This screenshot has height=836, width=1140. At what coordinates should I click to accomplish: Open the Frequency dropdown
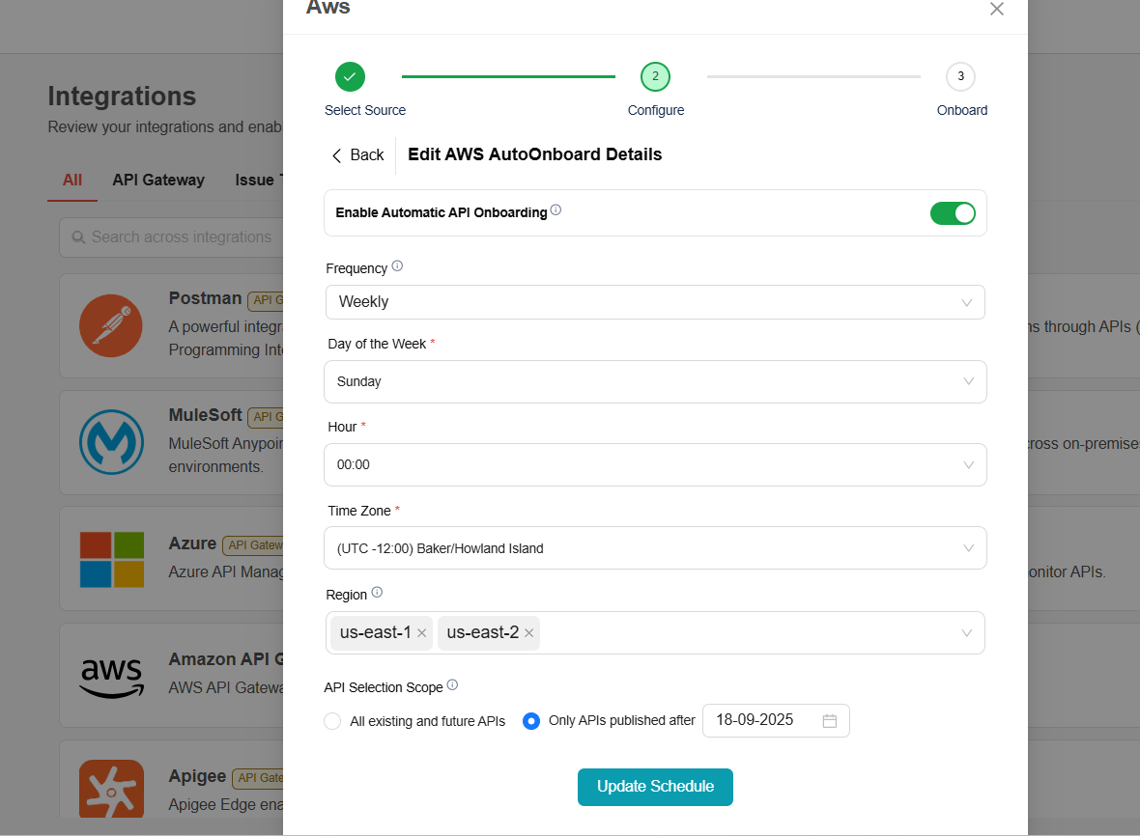(x=655, y=302)
